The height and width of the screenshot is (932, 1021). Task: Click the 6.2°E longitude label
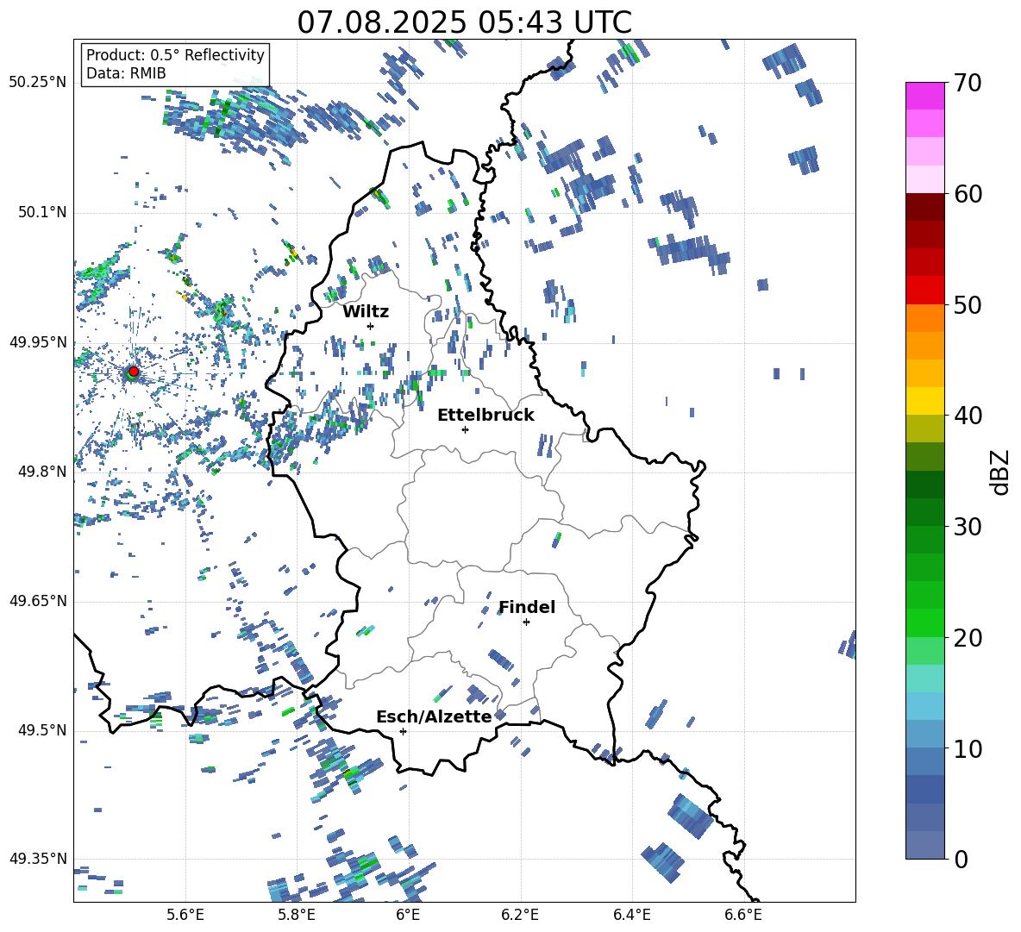[x=520, y=915]
